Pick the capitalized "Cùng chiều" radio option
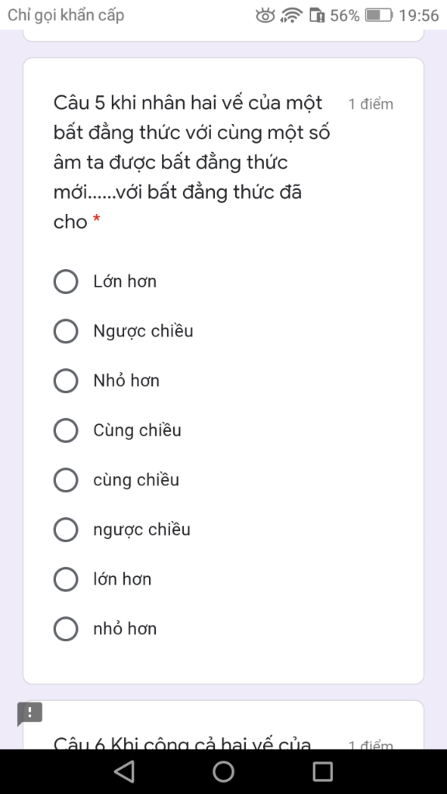The width and height of the screenshot is (447, 794). [66, 431]
